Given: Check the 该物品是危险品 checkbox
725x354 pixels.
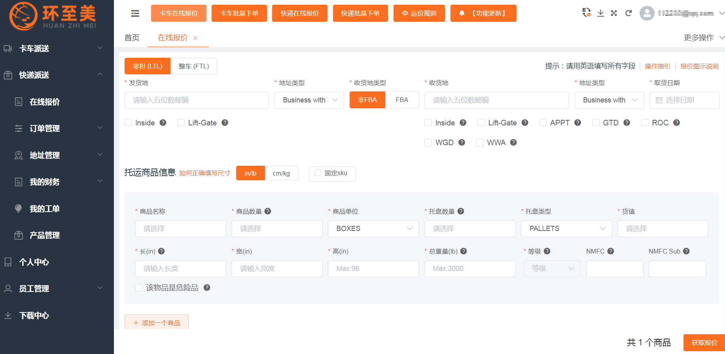Looking at the screenshot, I should [x=139, y=288].
